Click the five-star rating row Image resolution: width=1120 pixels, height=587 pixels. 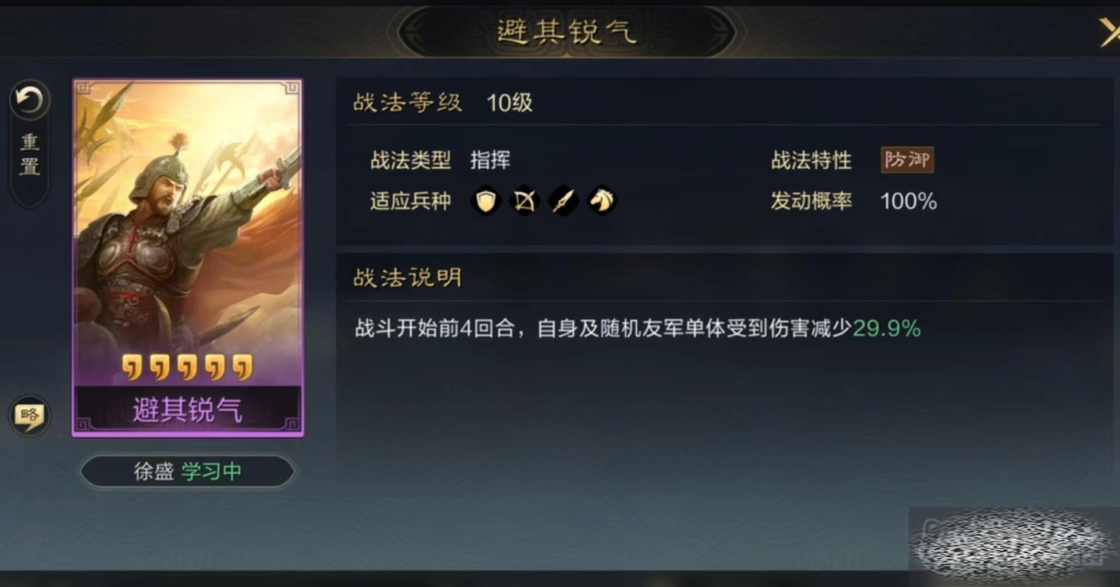187,367
